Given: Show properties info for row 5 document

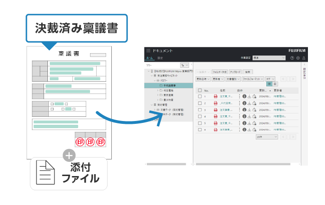Looking at the screenshot, I should pos(244,123).
